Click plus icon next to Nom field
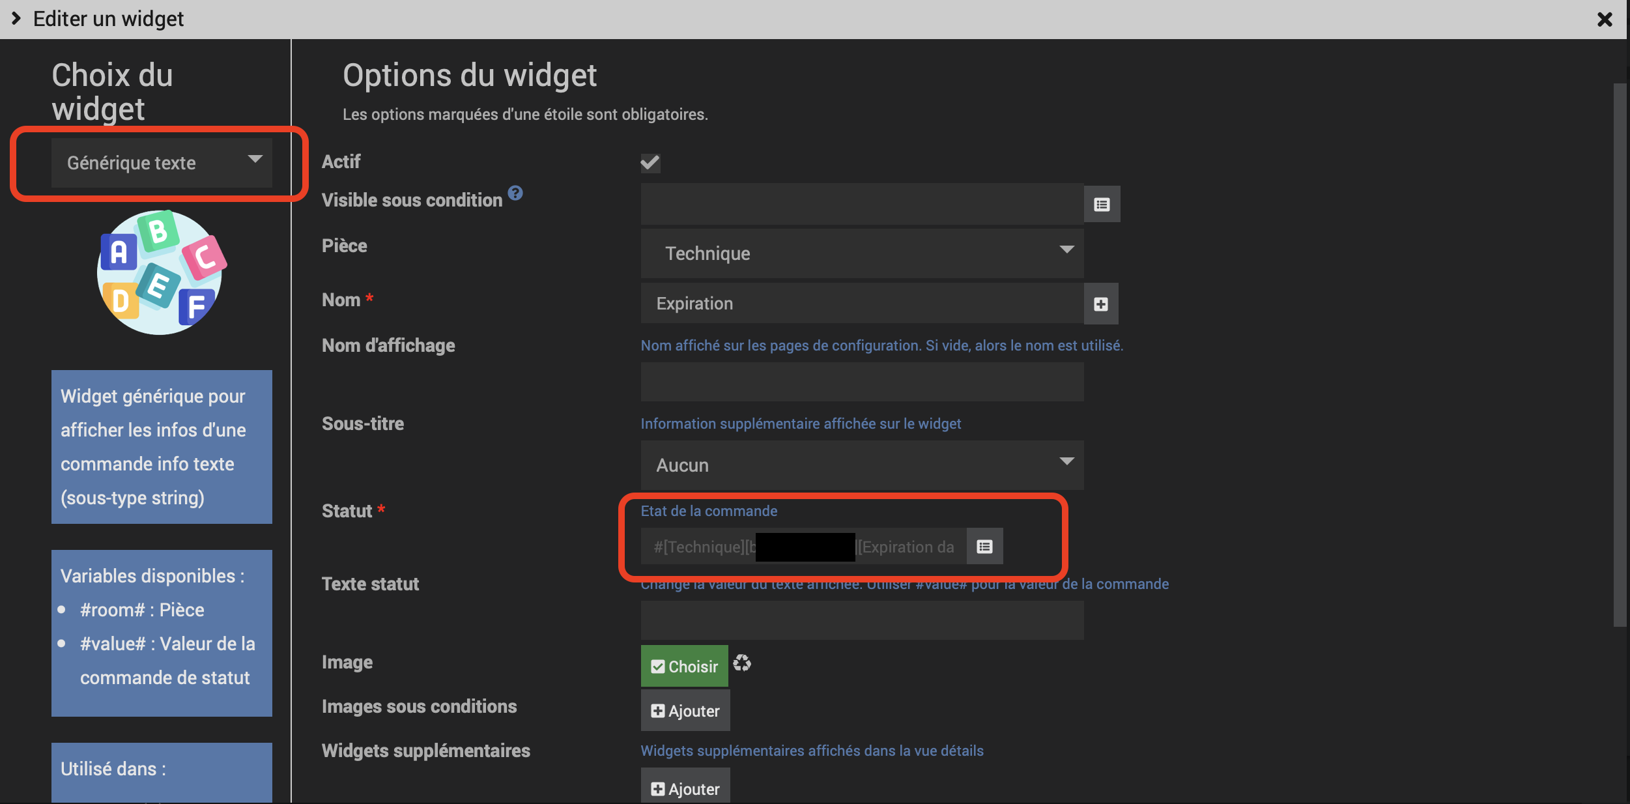This screenshot has height=804, width=1630. (x=1100, y=304)
